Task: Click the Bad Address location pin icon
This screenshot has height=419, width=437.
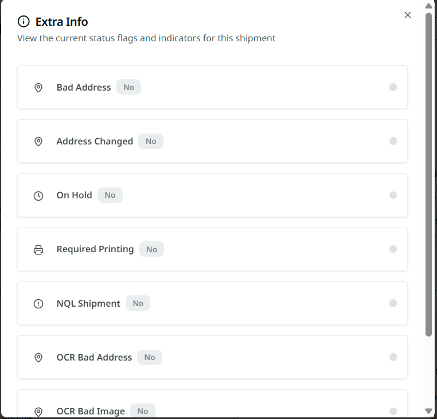Action: (38, 88)
